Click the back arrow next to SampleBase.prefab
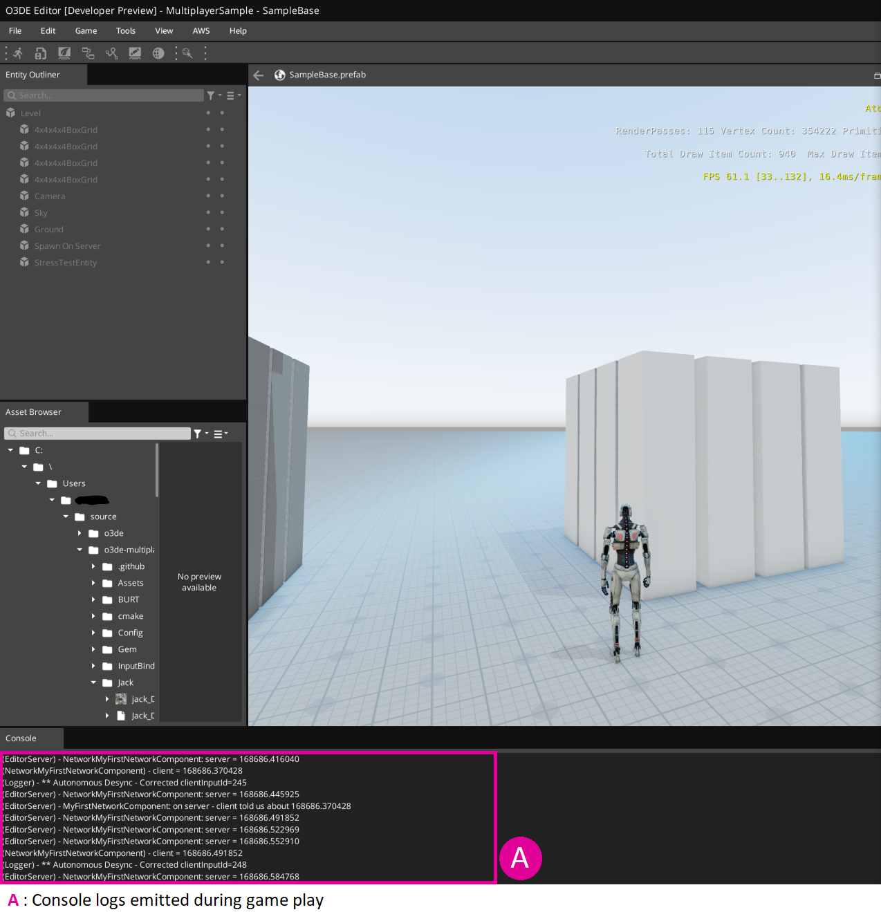Image resolution: width=881 pixels, height=912 pixels. [x=258, y=75]
